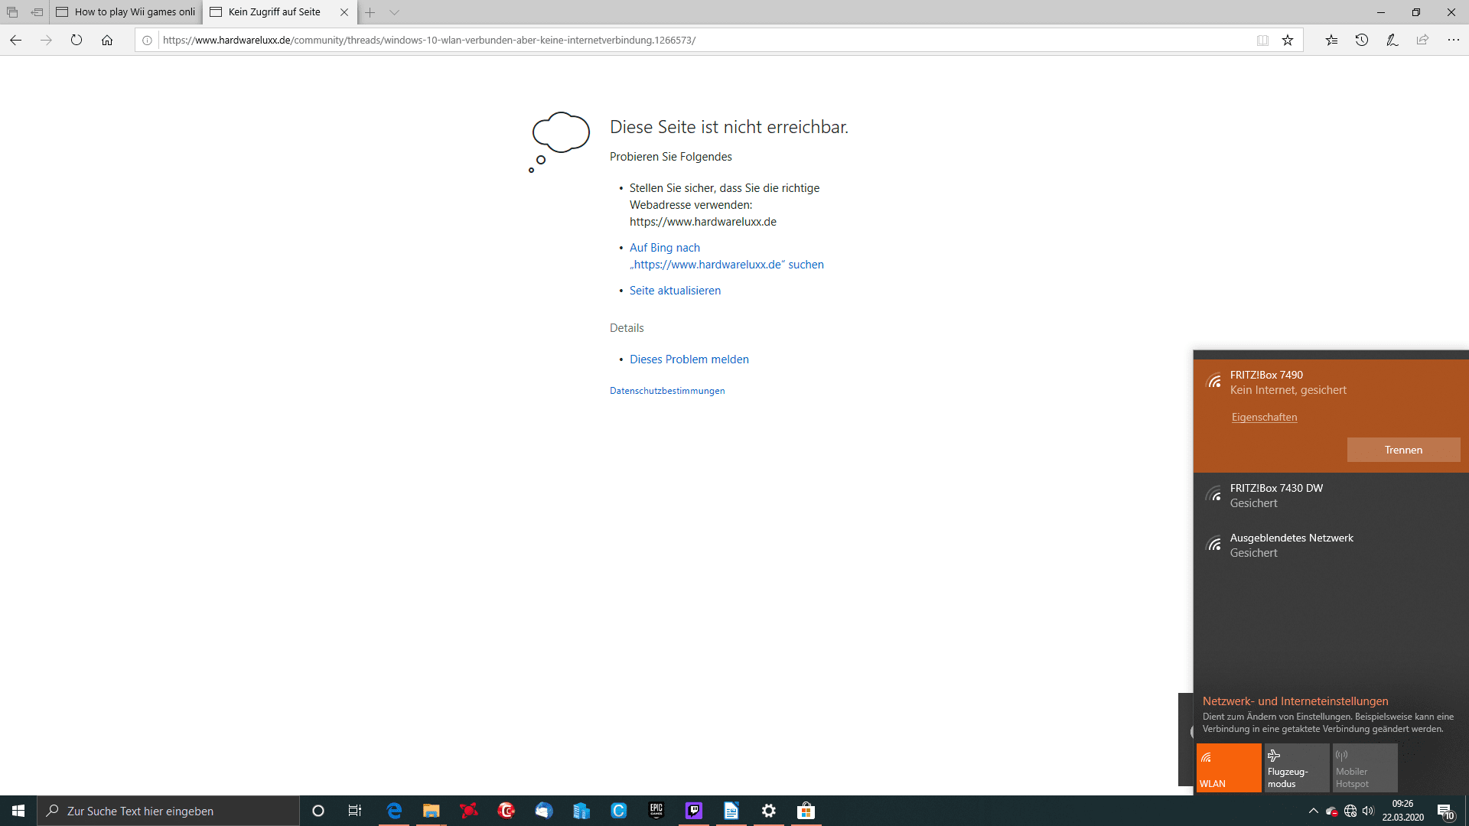
Task: Open the favorites hub icon
Action: click(x=1331, y=41)
